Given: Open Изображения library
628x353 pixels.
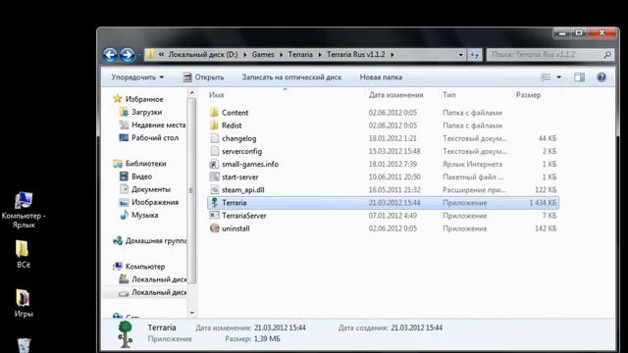Looking at the screenshot, I should coord(155,202).
